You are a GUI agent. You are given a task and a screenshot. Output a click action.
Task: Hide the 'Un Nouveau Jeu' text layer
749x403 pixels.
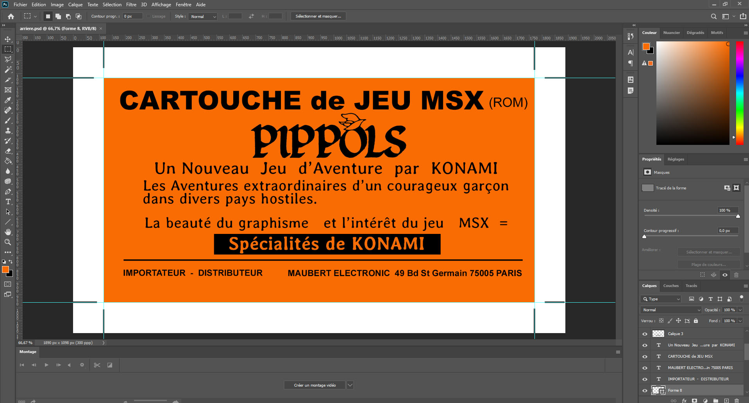pyautogui.click(x=645, y=345)
